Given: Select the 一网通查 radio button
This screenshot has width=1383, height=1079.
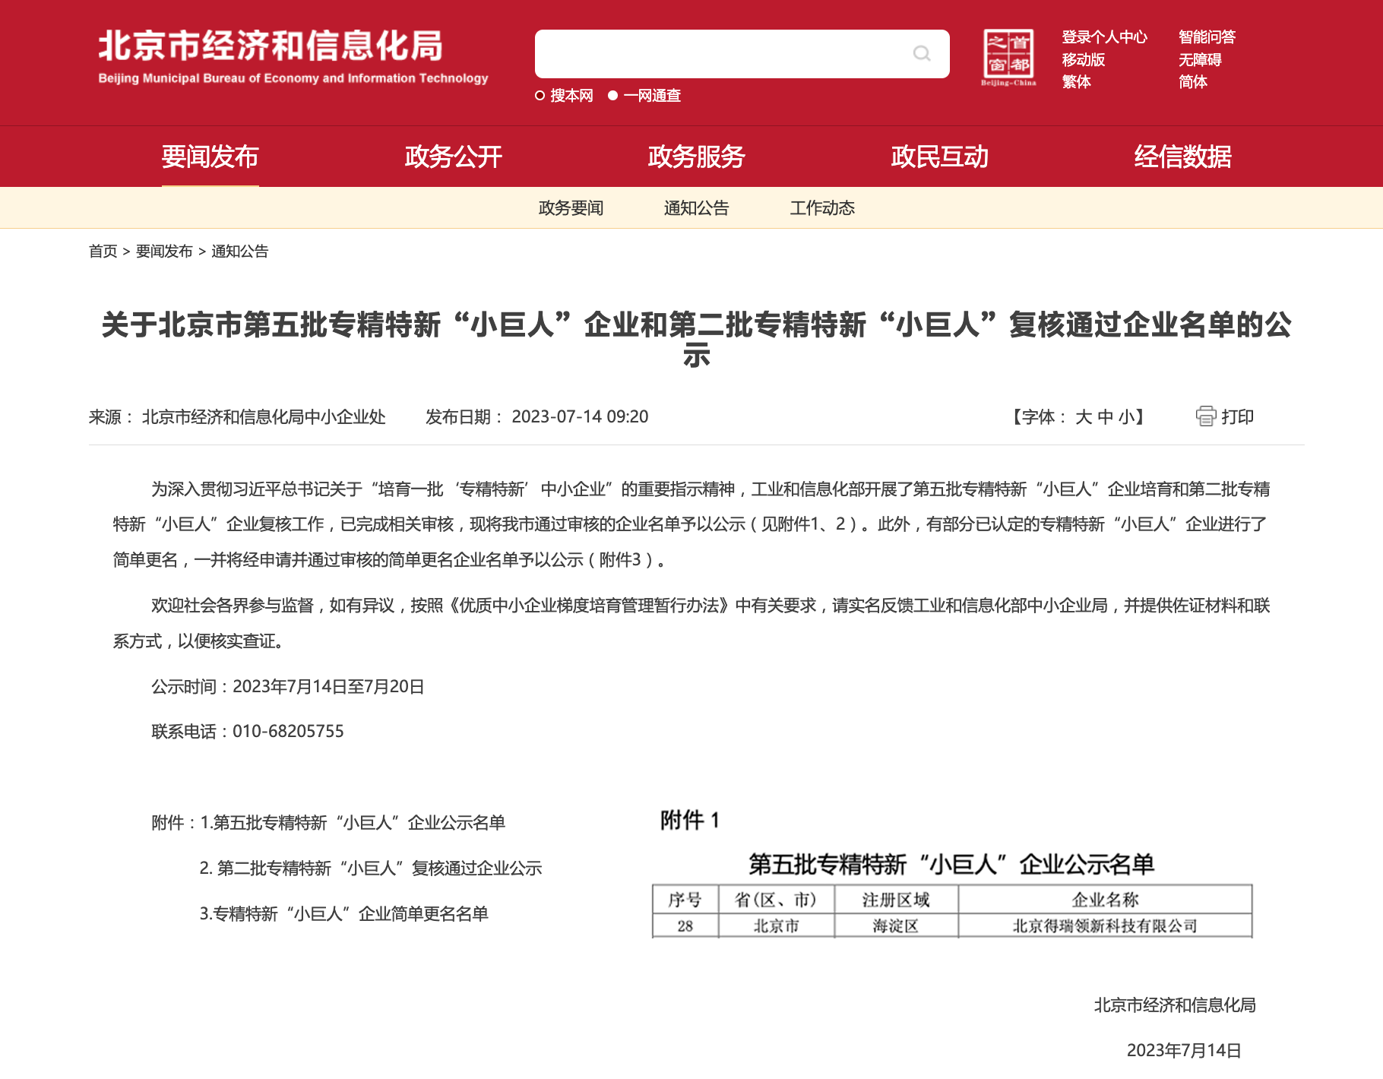Looking at the screenshot, I should point(612,96).
